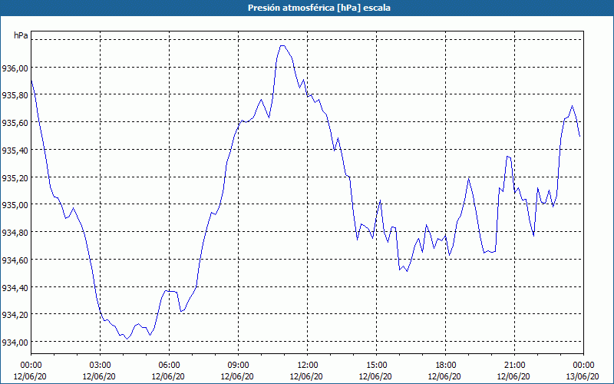
Task: Select the 18:00 time label
Action: (446, 366)
